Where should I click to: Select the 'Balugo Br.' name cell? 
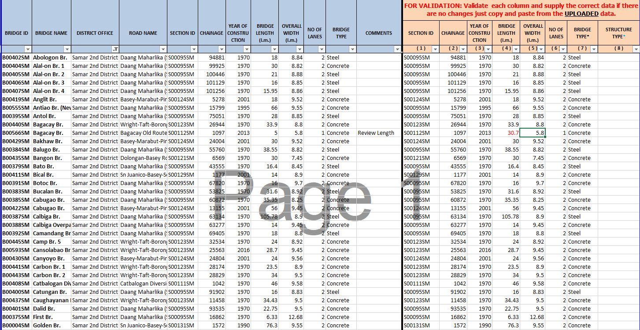(x=52, y=150)
